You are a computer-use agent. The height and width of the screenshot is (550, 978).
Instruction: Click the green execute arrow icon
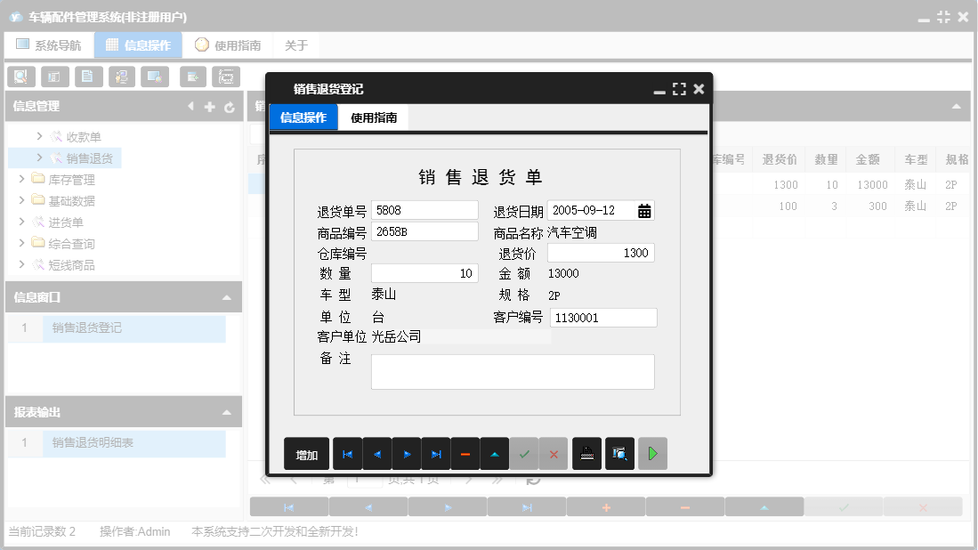click(x=651, y=453)
